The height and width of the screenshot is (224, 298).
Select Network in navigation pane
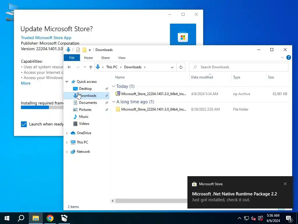(x=84, y=152)
